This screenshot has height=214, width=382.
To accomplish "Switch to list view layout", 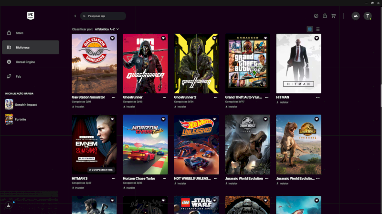I will click(318, 29).
